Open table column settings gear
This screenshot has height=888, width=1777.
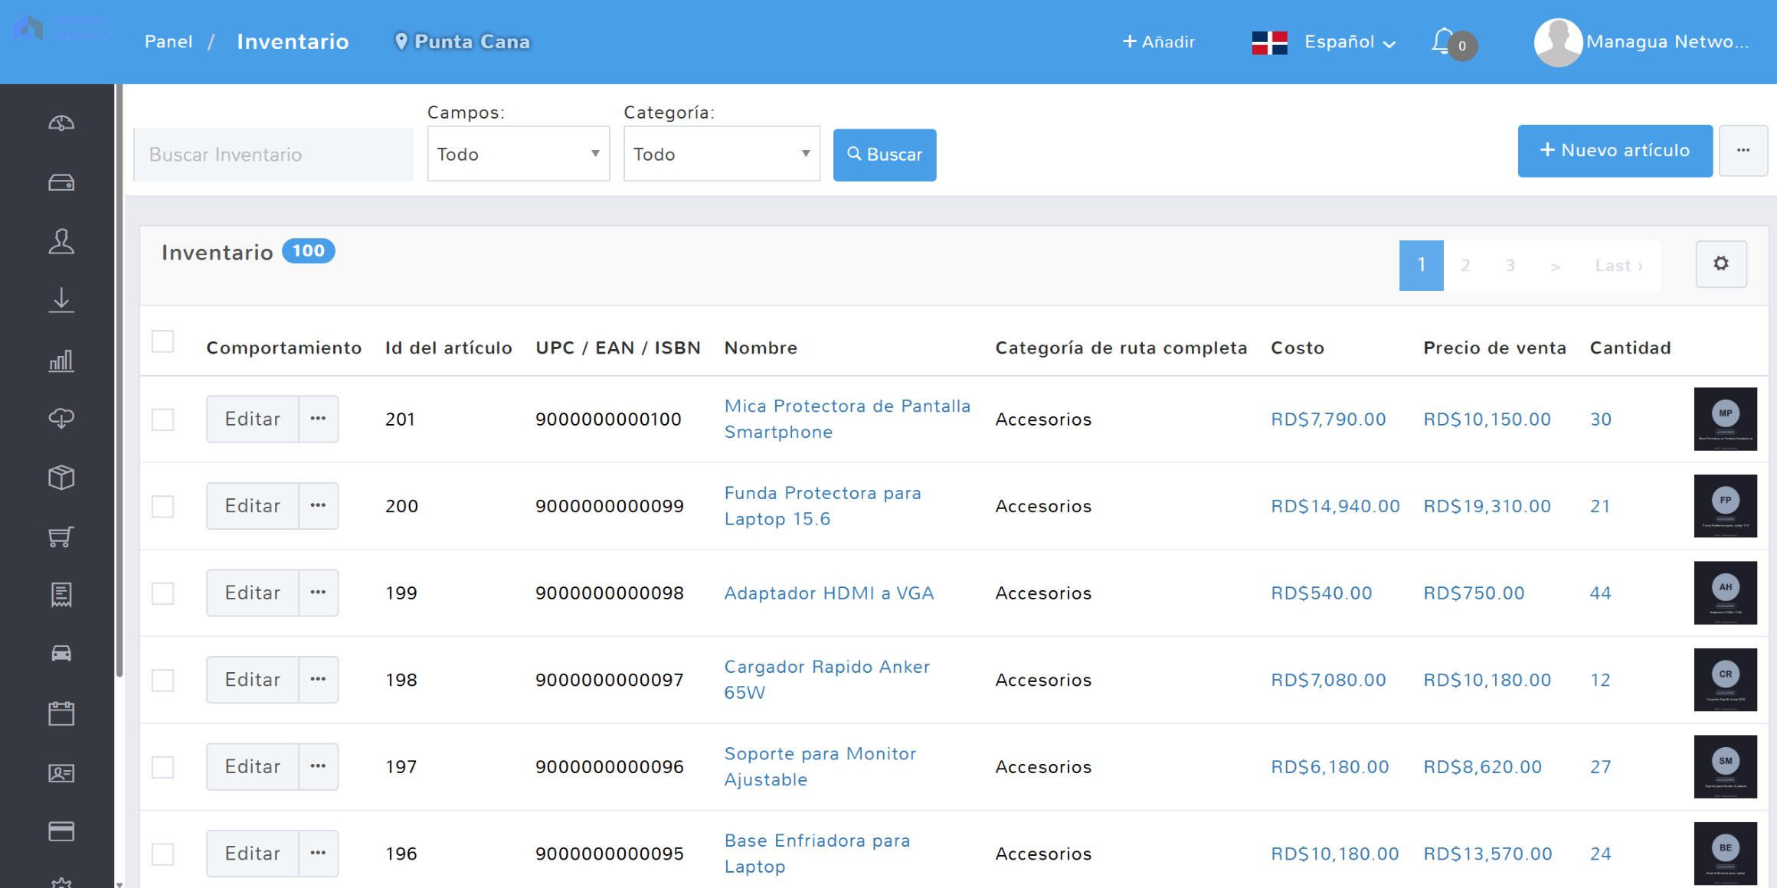pos(1721,263)
